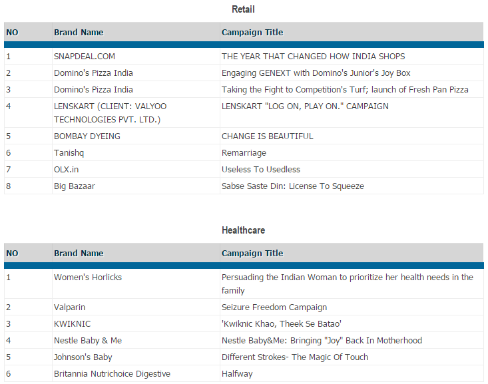Click the Healthcare table NO header
This screenshot has width=488, height=384.
tap(13, 253)
